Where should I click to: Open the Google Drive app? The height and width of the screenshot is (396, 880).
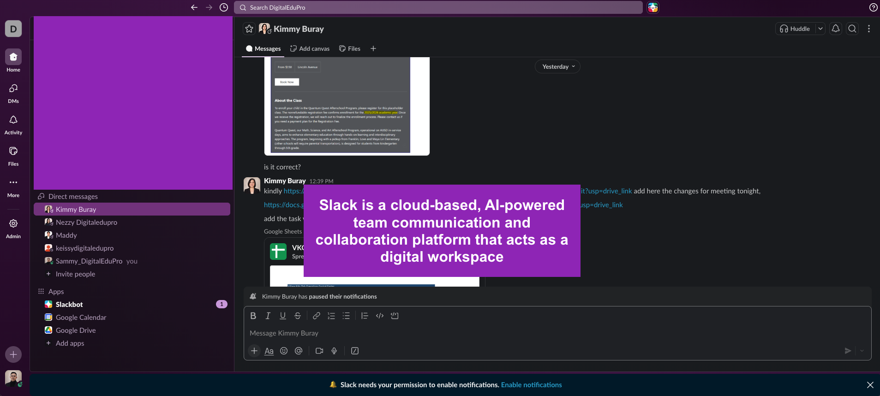pos(132,330)
